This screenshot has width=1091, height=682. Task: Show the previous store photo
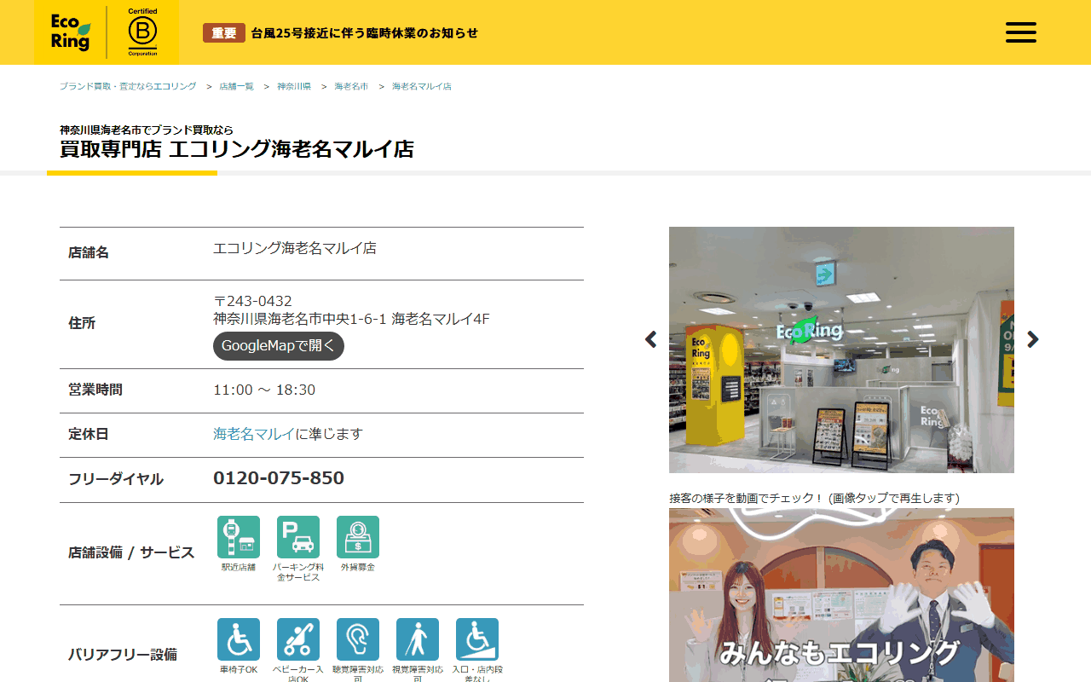[651, 339]
